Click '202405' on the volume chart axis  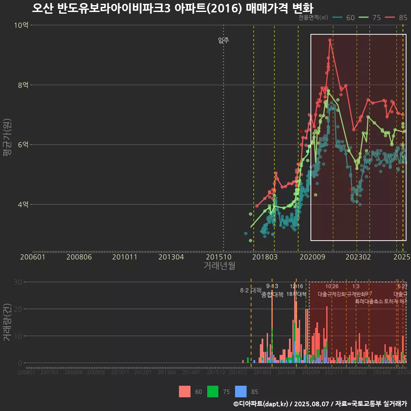click(382, 372)
